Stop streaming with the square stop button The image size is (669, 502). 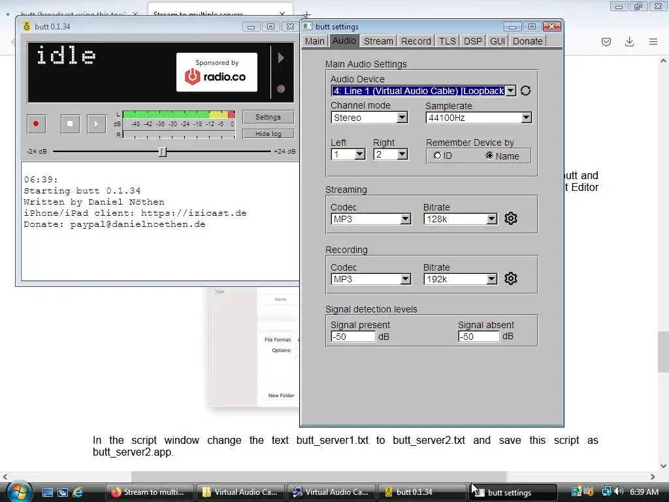tap(70, 124)
